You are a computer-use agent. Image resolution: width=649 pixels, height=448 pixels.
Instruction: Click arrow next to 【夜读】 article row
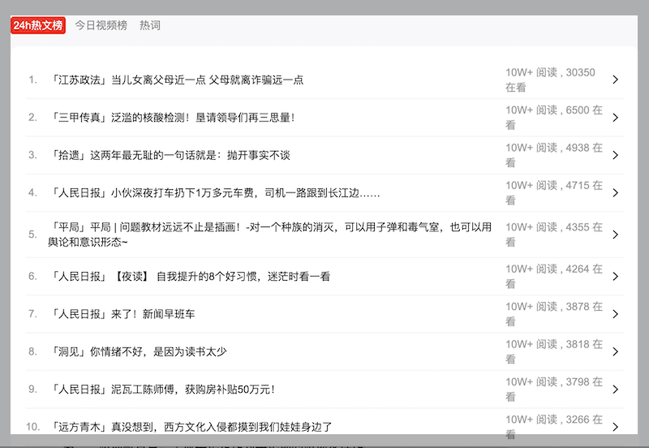coord(615,276)
